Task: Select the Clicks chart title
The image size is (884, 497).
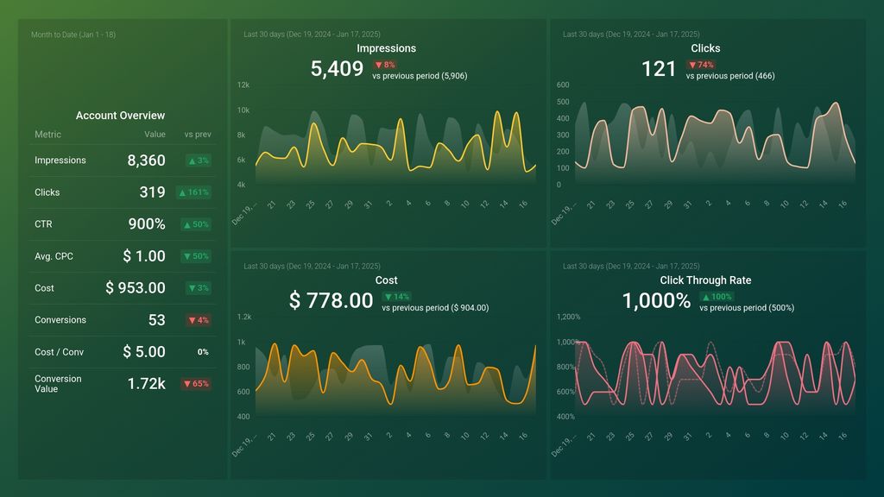Action: point(705,48)
